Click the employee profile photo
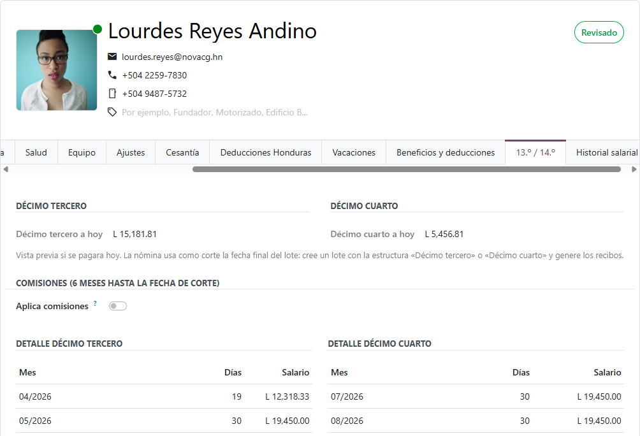 (x=57, y=70)
